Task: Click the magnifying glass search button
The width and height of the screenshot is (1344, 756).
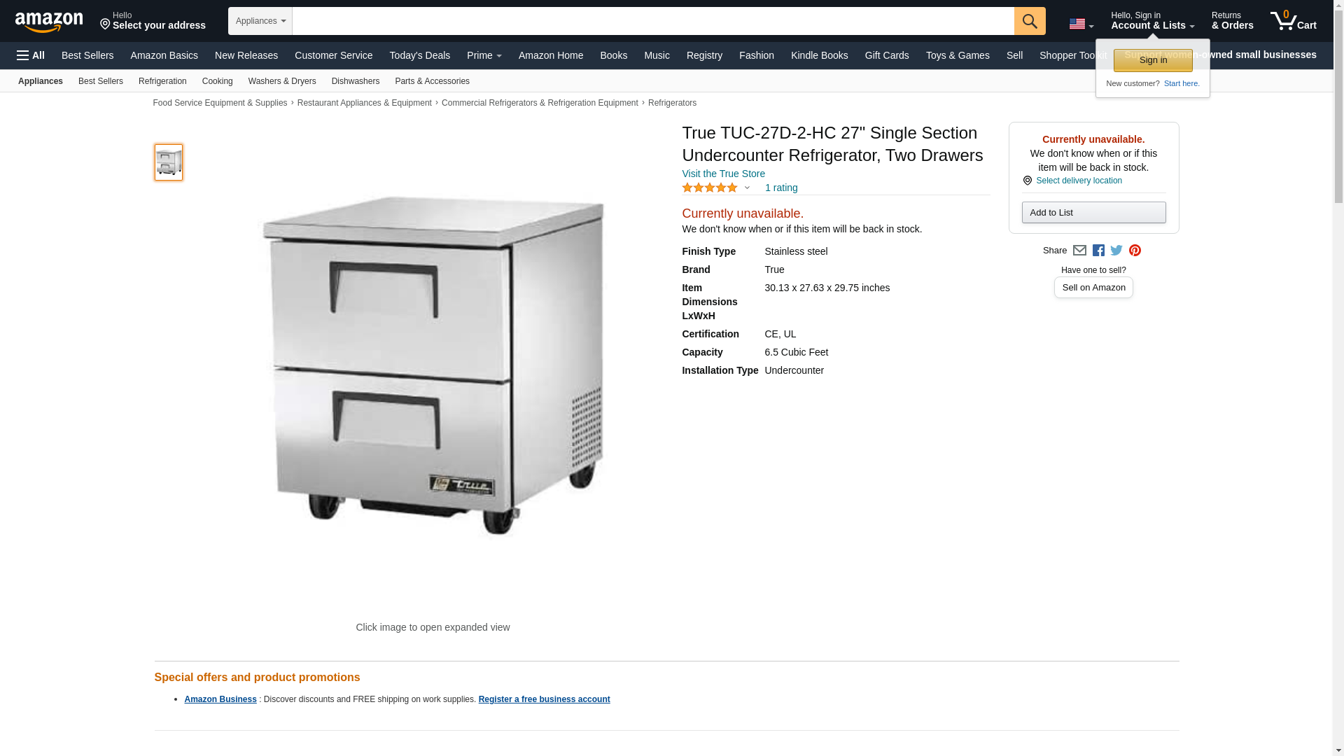Action: click(1030, 21)
